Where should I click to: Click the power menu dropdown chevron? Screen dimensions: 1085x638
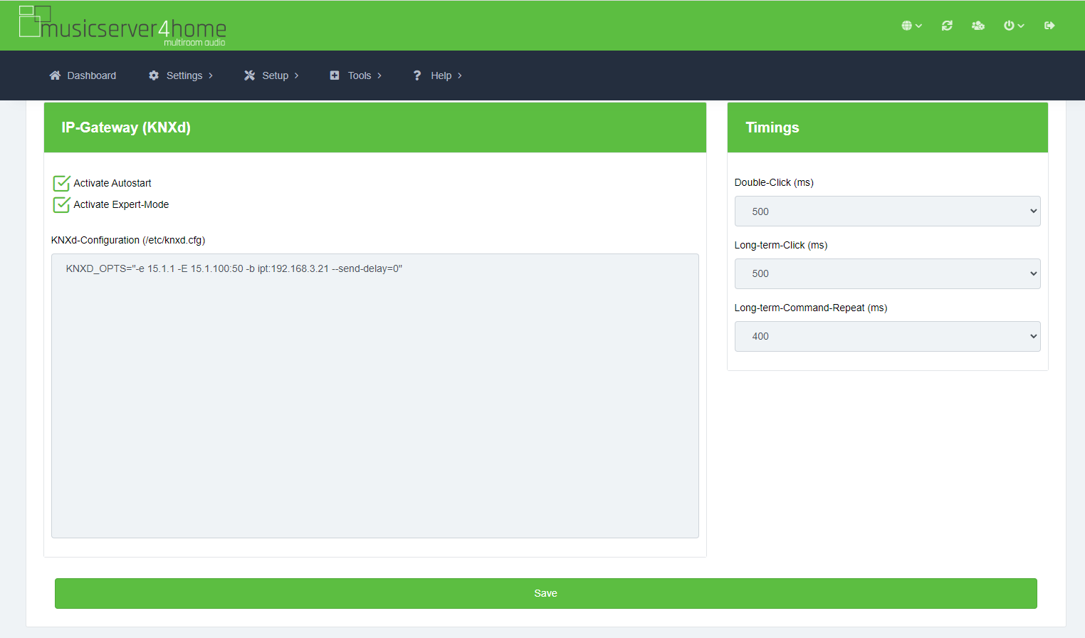point(1021,26)
